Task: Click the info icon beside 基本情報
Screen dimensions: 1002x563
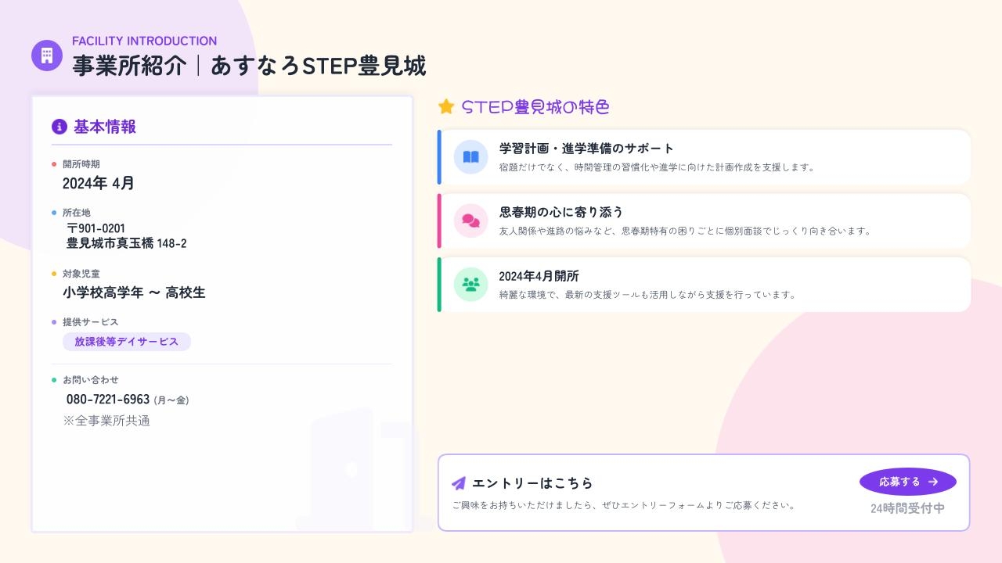Action: [x=59, y=127]
